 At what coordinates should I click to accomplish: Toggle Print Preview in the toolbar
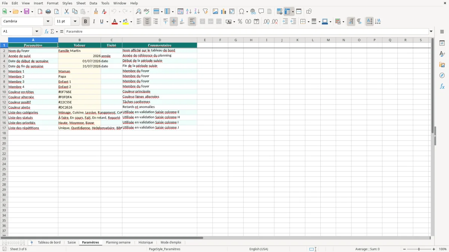56,12
